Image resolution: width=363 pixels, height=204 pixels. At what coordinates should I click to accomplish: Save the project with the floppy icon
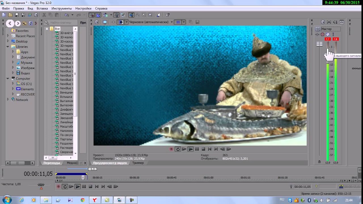[17, 15]
